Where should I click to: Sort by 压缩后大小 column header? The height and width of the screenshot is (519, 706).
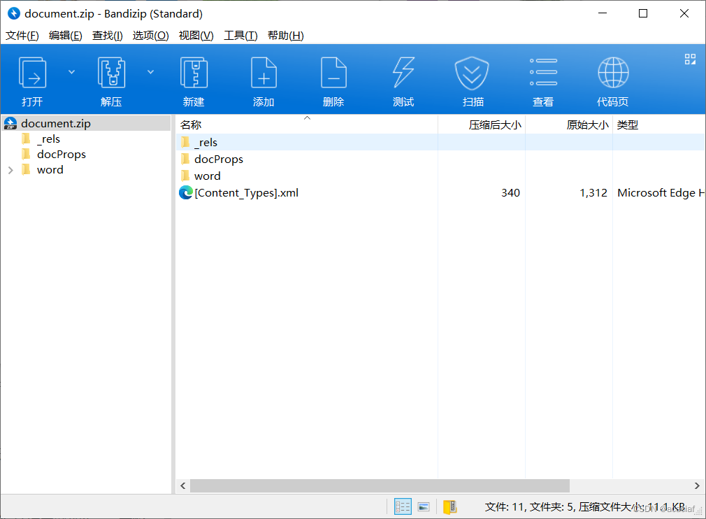[x=482, y=125]
